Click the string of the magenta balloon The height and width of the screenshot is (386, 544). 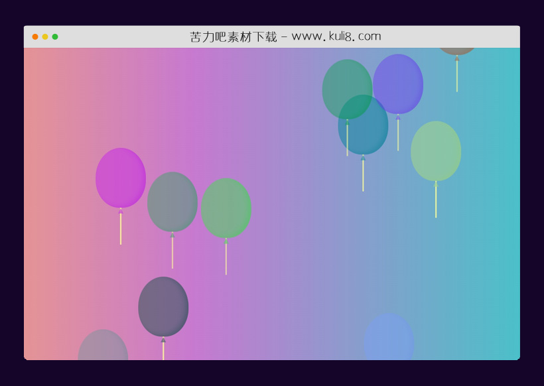(x=121, y=229)
